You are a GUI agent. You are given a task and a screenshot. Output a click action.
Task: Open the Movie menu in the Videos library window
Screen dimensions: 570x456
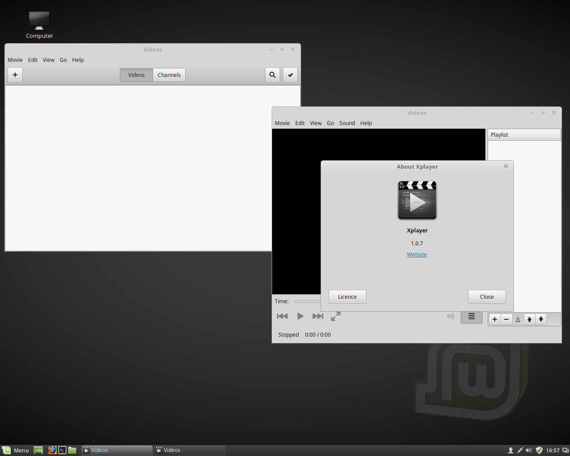(x=15, y=60)
